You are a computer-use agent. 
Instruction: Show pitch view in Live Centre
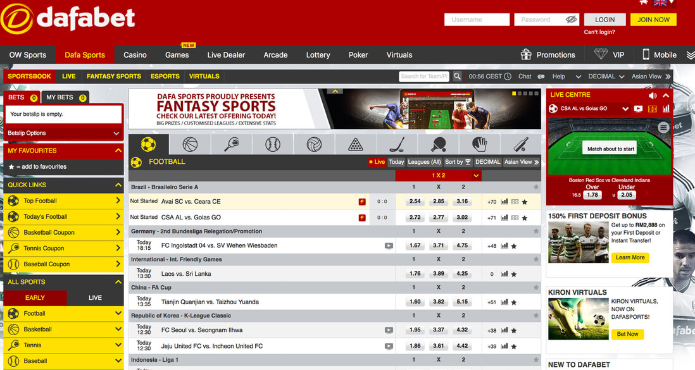tap(653, 109)
